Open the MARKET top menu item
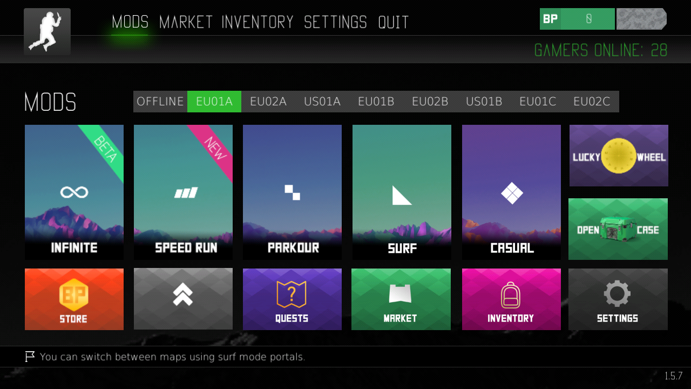Viewport: 691px width, 389px height. point(186,22)
